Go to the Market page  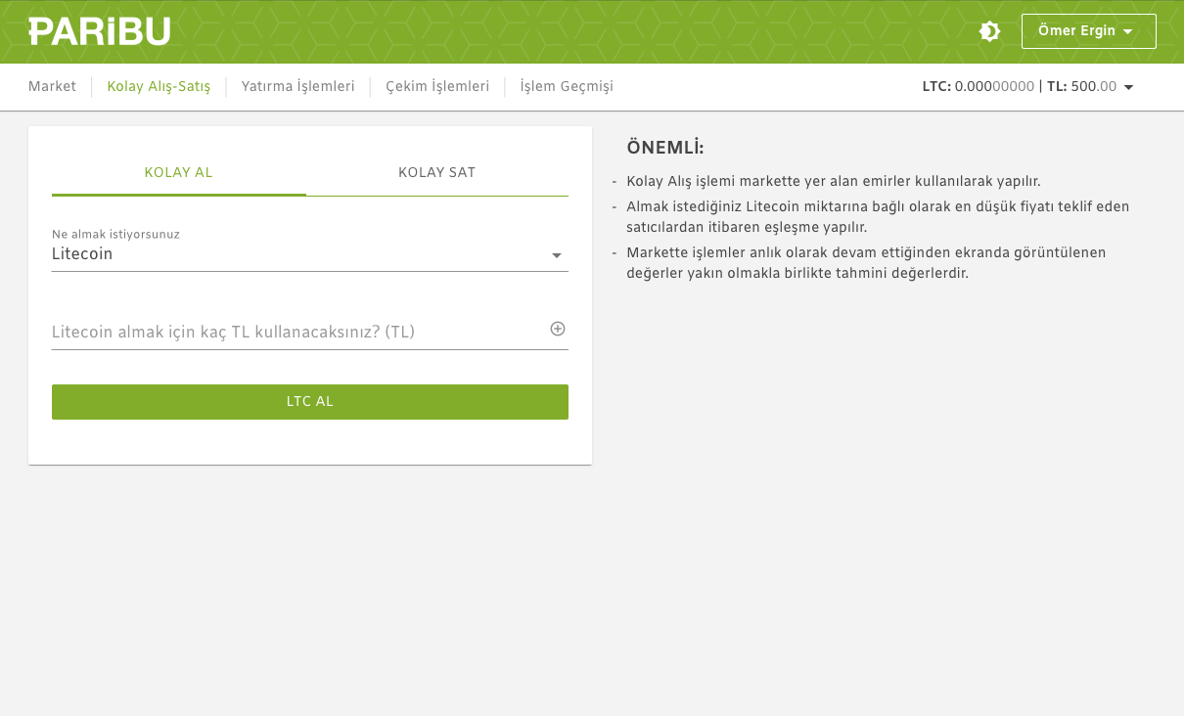[x=52, y=87]
